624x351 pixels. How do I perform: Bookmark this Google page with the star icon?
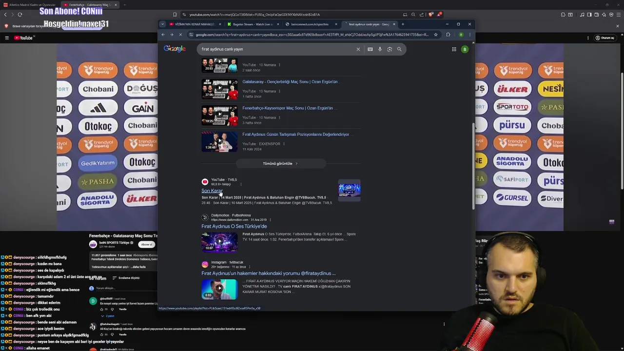435,35
